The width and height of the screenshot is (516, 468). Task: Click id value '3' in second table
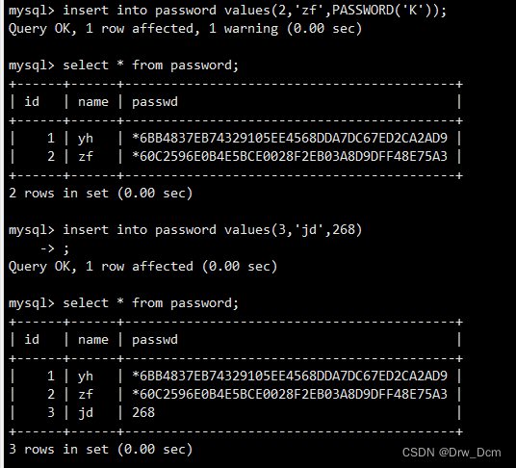51,412
